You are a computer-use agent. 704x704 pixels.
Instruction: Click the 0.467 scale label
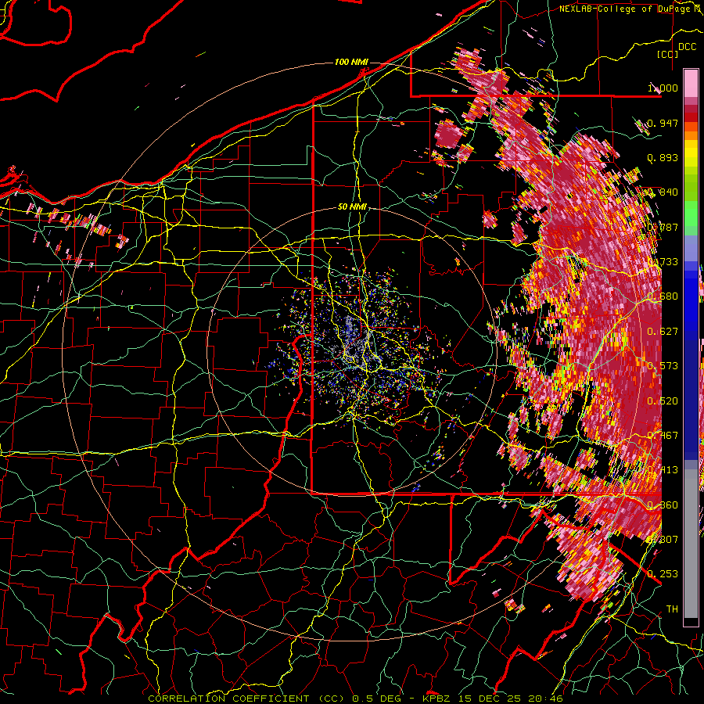pyautogui.click(x=663, y=436)
